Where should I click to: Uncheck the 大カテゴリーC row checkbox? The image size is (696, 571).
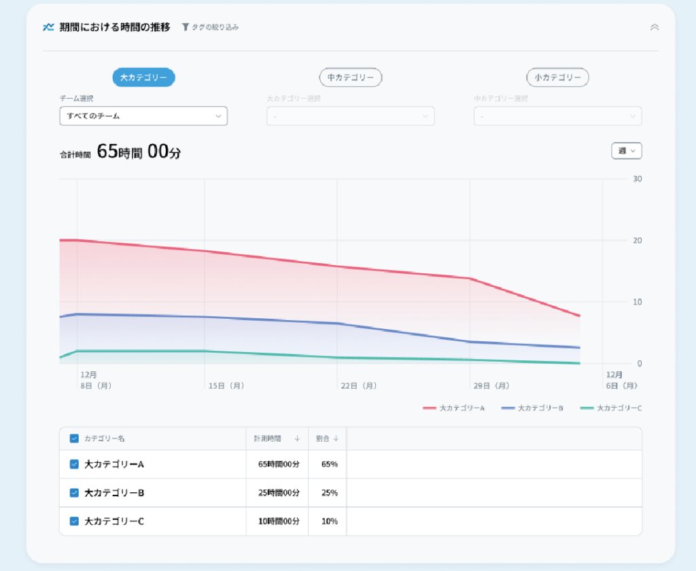pyautogui.click(x=74, y=521)
